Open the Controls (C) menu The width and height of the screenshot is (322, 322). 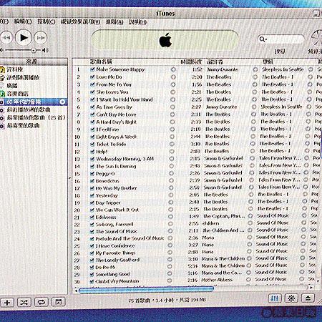point(46,21)
